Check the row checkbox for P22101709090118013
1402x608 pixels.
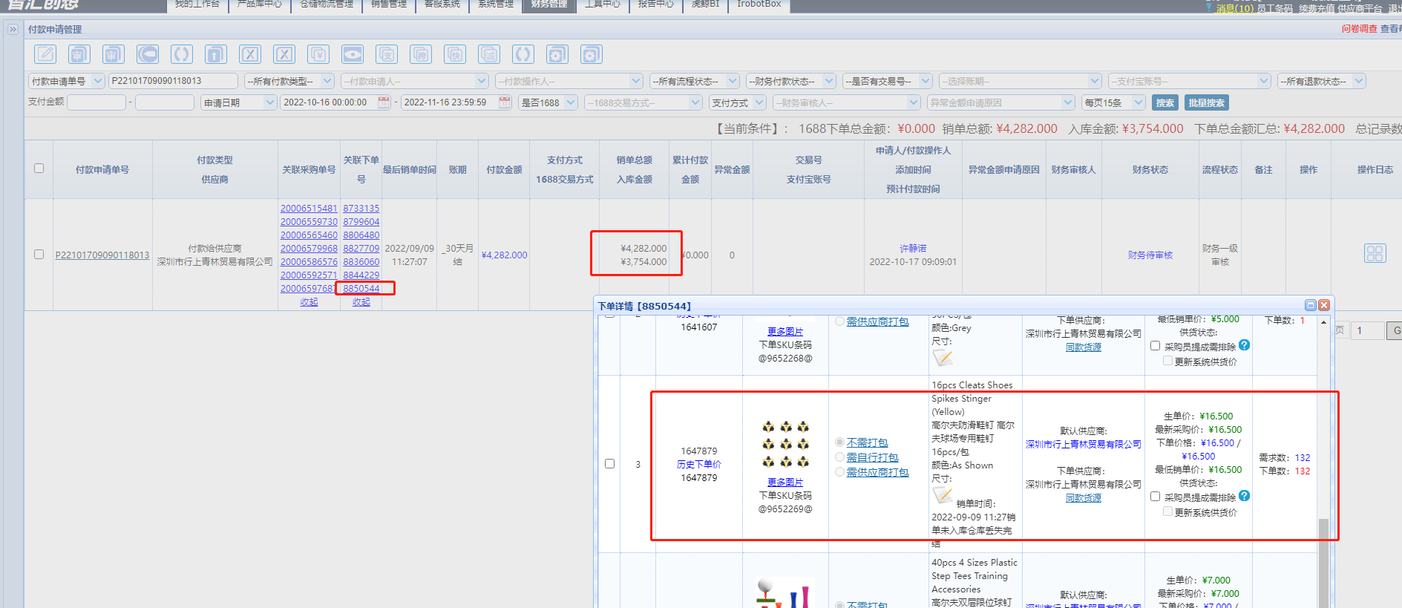pos(39,254)
